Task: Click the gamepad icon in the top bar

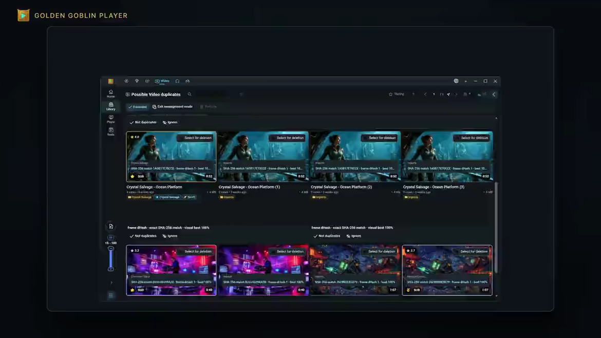Action: 187,81
